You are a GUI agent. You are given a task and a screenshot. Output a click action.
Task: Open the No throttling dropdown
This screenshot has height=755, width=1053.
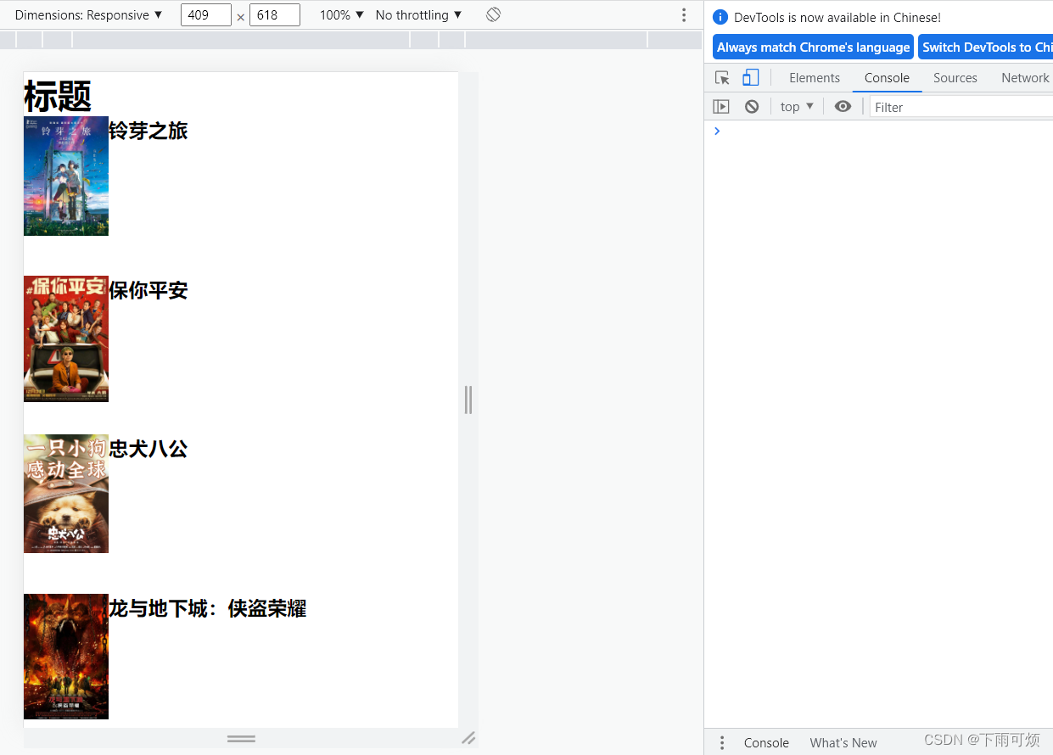pyautogui.click(x=419, y=15)
